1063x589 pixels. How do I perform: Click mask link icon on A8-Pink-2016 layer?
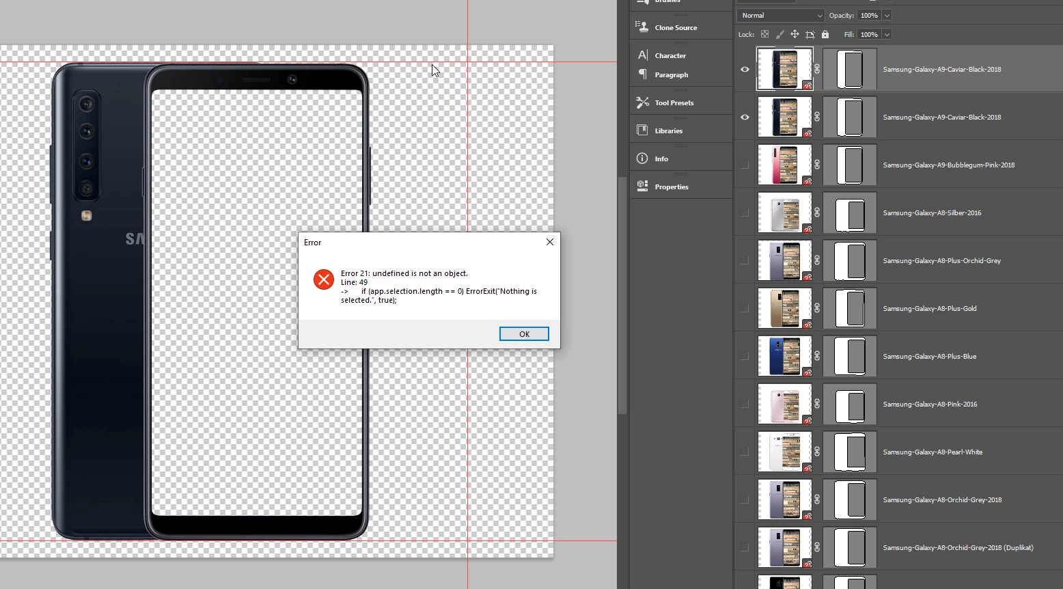click(817, 404)
